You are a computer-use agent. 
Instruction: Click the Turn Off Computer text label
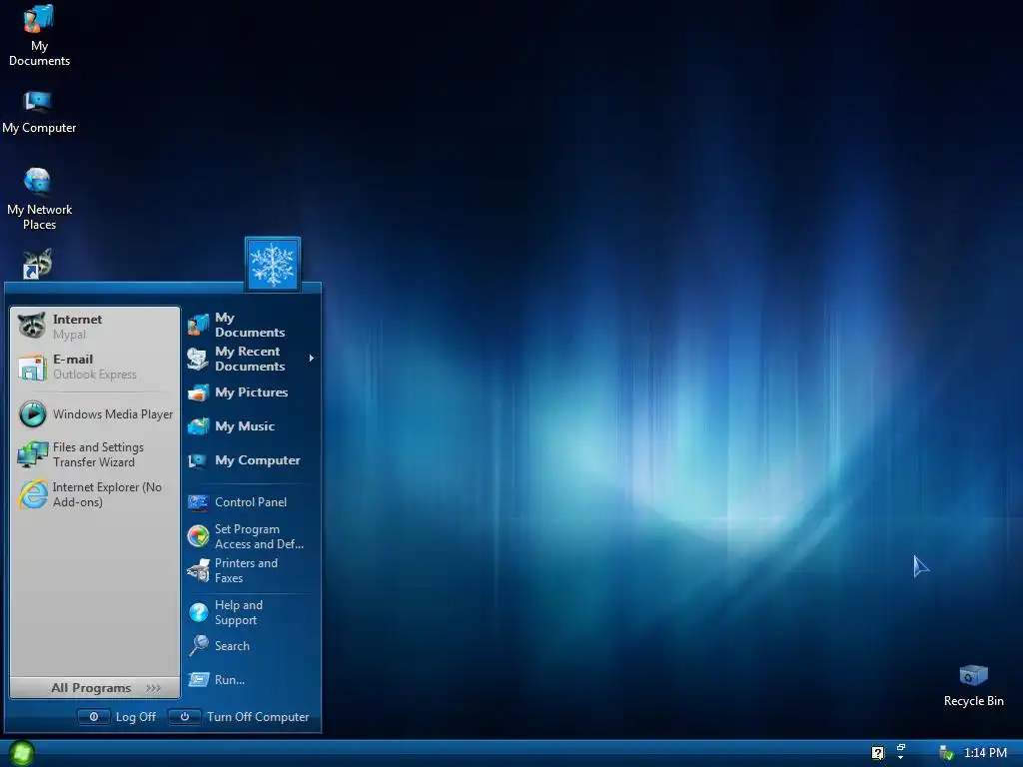tap(258, 717)
